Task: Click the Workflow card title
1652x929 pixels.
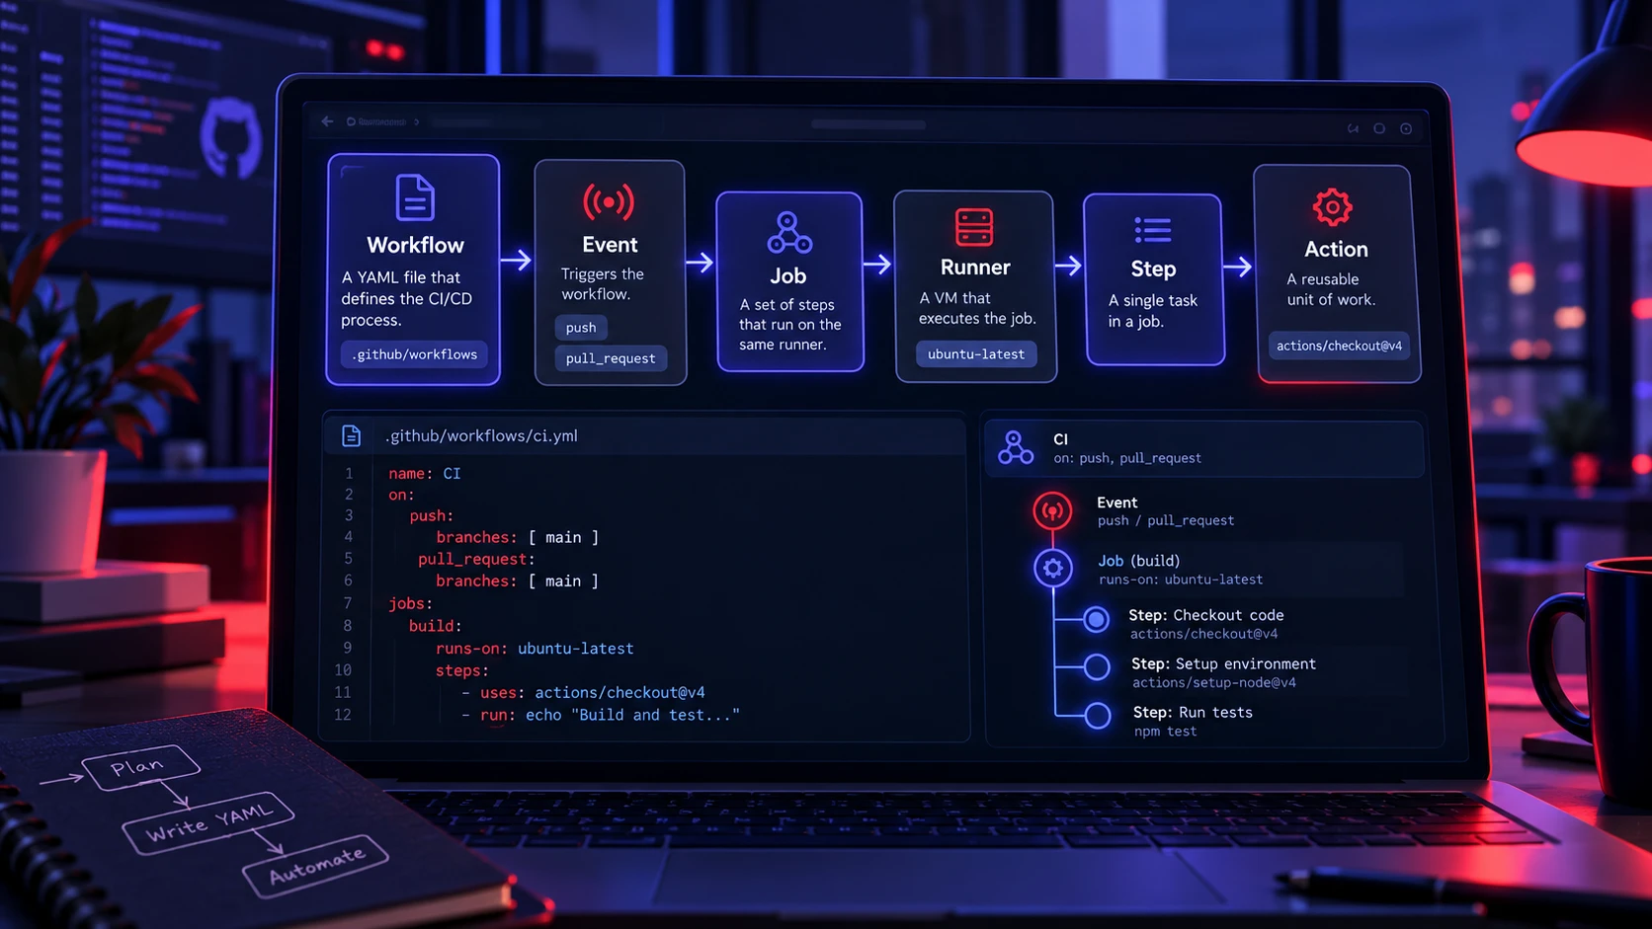Action: (415, 245)
